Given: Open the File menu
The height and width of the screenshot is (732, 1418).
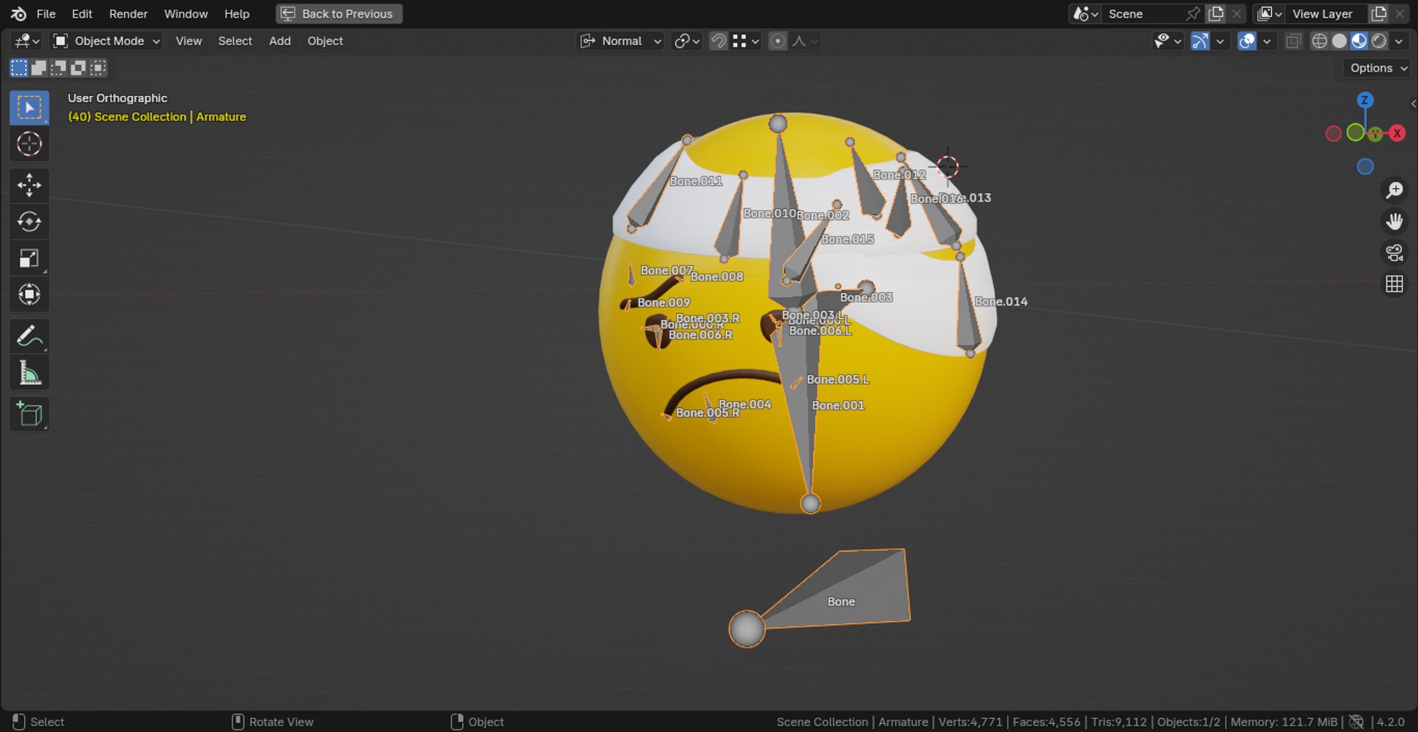Looking at the screenshot, I should click(46, 14).
